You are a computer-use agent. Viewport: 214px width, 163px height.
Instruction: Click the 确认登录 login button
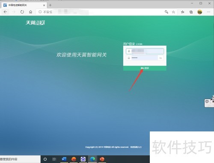pyautogui.click(x=145, y=68)
